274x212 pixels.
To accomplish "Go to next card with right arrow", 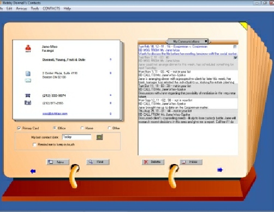I will [x=220, y=170].
